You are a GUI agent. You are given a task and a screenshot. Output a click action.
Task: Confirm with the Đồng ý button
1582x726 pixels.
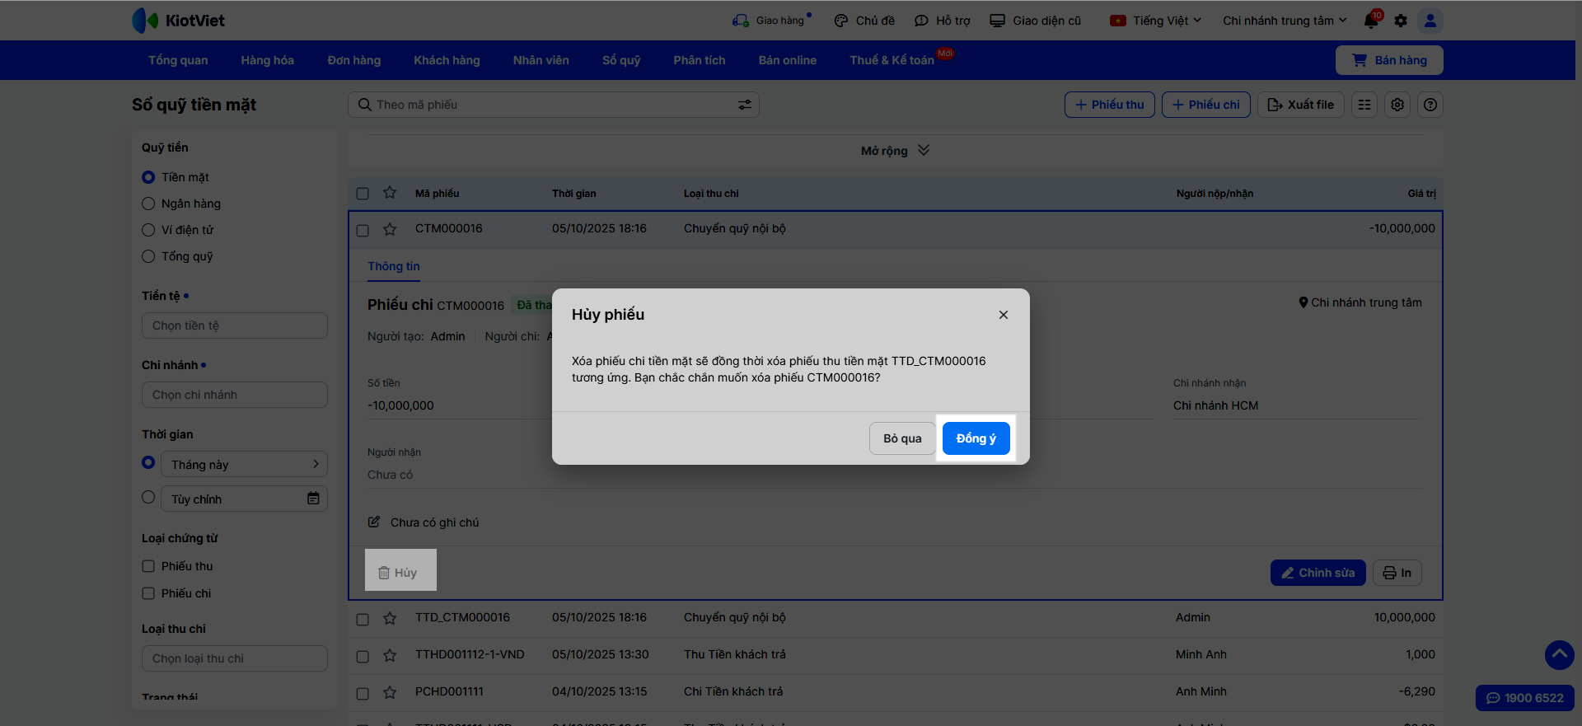click(x=976, y=438)
